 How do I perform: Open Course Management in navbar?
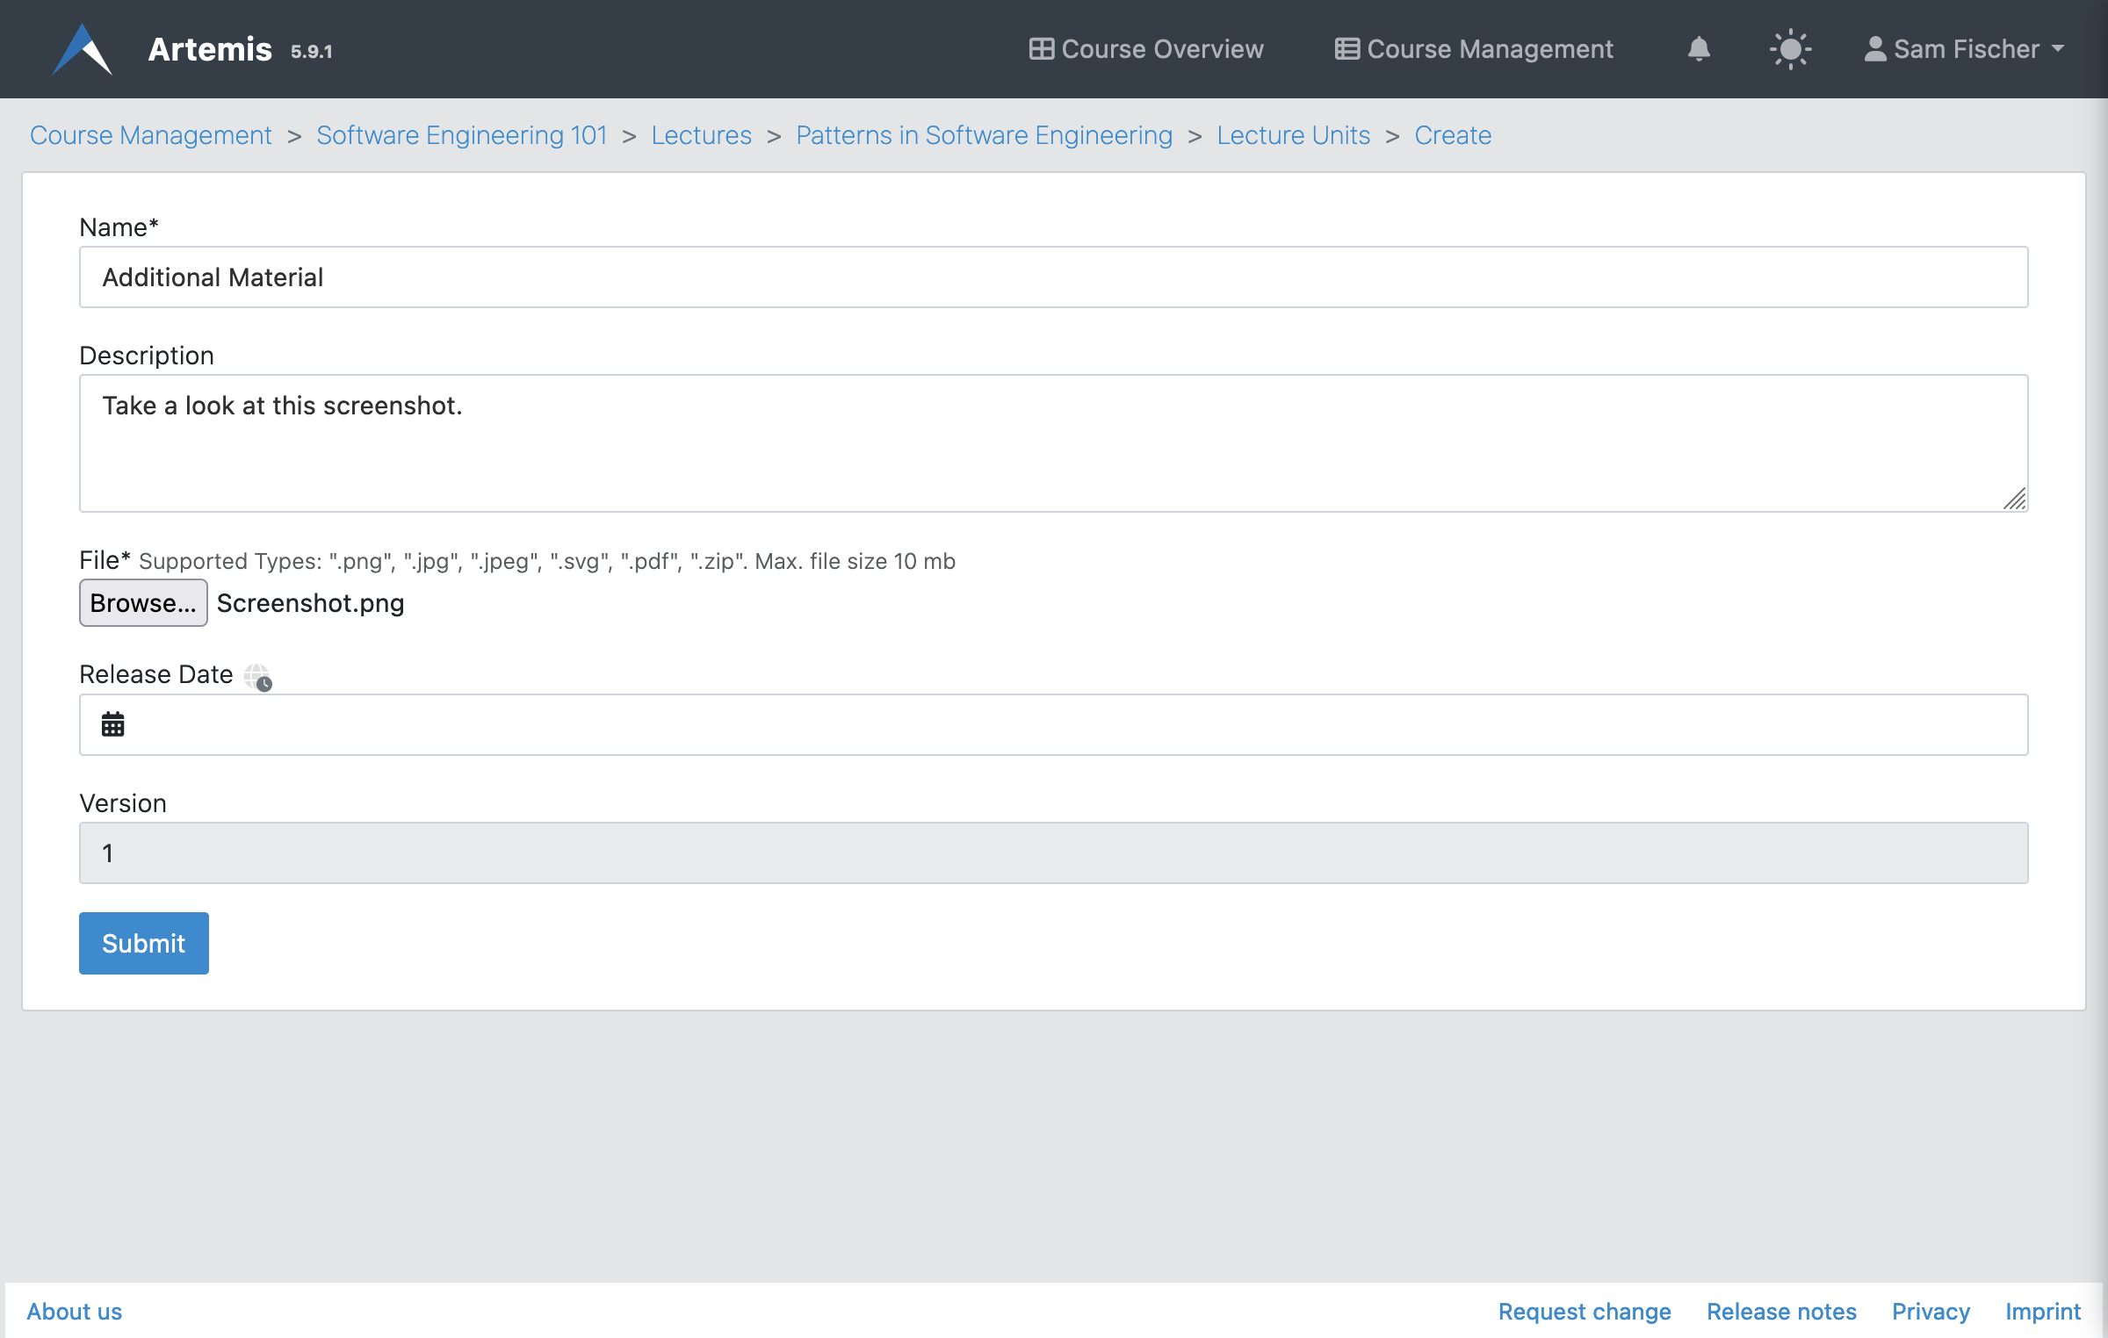tap(1474, 49)
